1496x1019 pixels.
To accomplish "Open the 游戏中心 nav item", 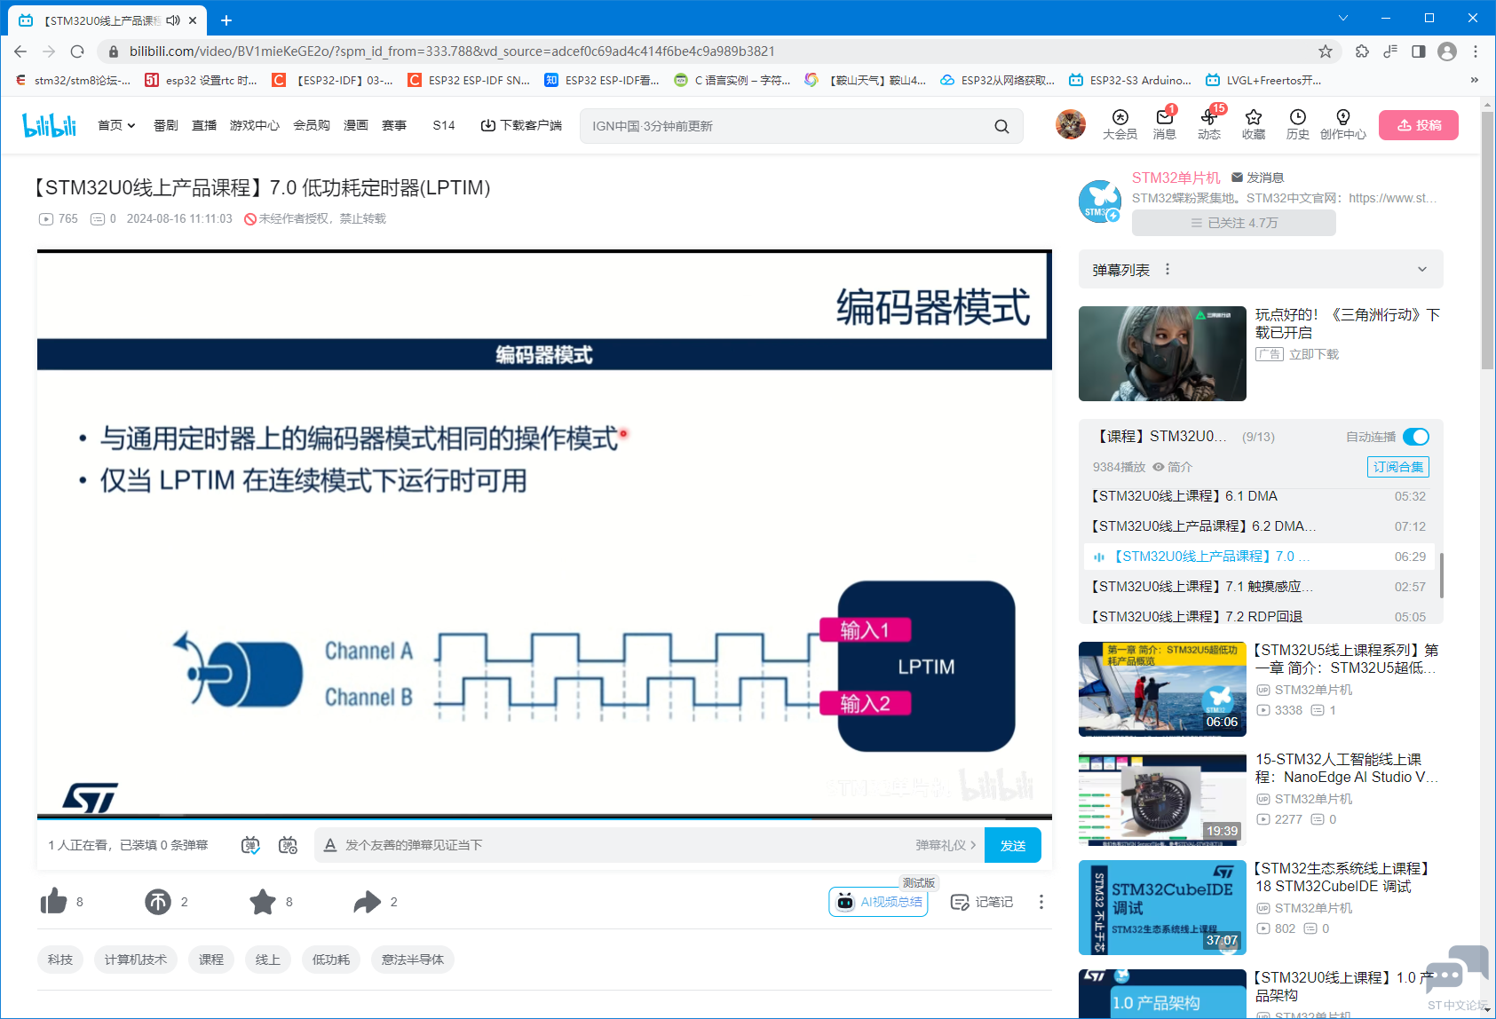I will [255, 125].
